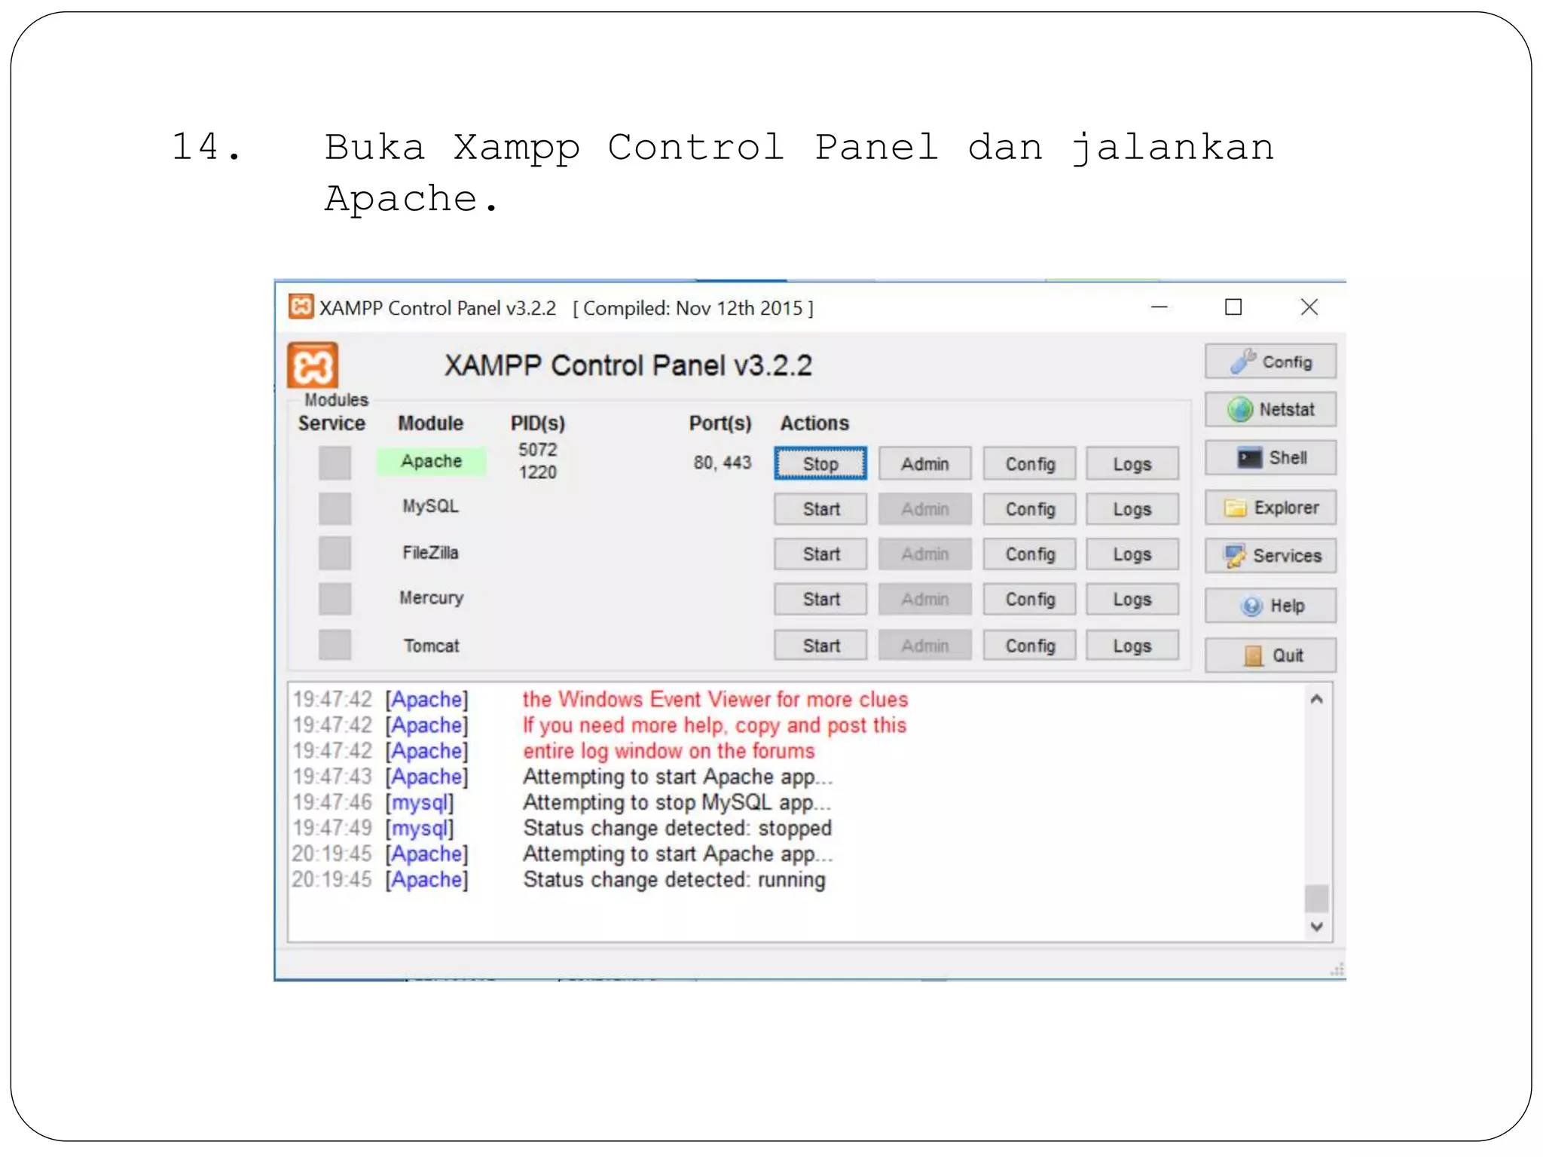Open Apache Logs
This screenshot has width=1543, height=1157.
click(1132, 463)
